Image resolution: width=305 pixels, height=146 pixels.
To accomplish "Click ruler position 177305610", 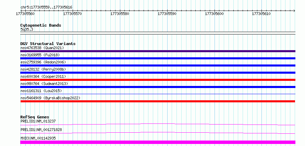I will [x=261, y=14].
